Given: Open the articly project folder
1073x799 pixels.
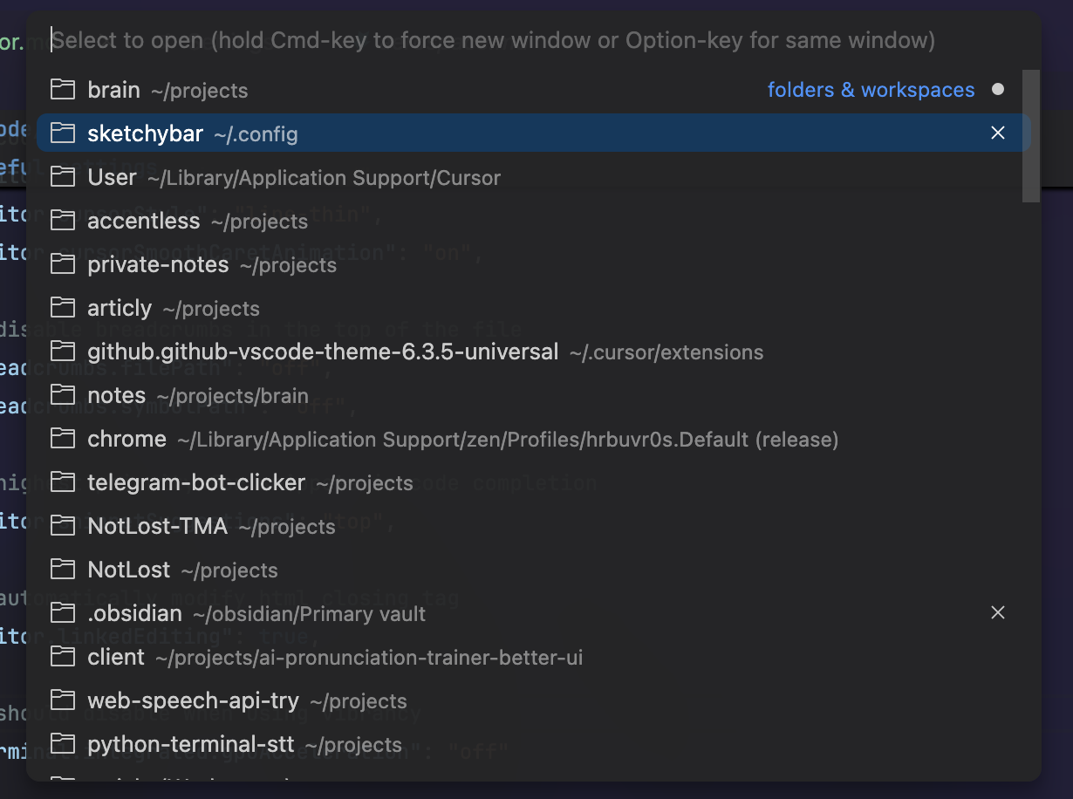Looking at the screenshot, I should [x=120, y=308].
